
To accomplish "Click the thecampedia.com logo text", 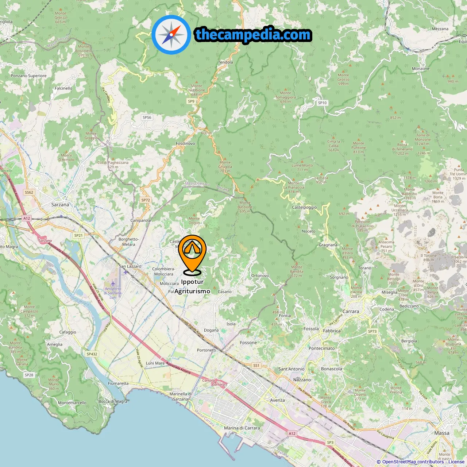I will pyautogui.click(x=253, y=35).
